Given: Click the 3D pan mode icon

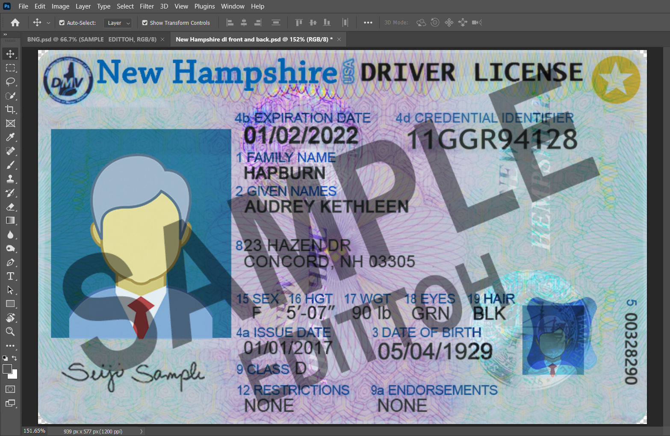Looking at the screenshot, I should [449, 23].
